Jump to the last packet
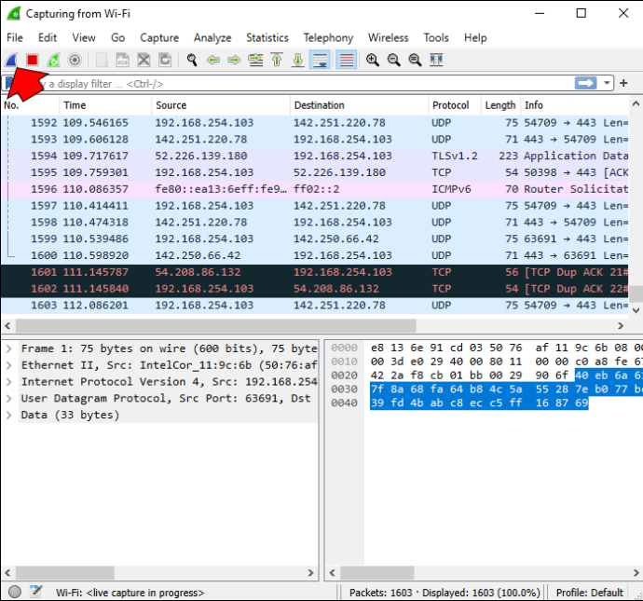The height and width of the screenshot is (601, 643). pos(298,61)
